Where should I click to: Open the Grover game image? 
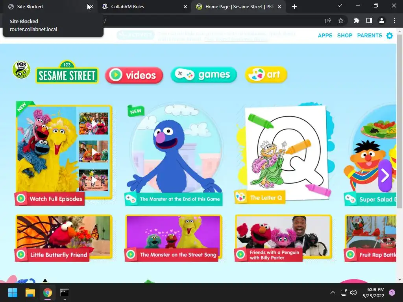[x=175, y=149]
